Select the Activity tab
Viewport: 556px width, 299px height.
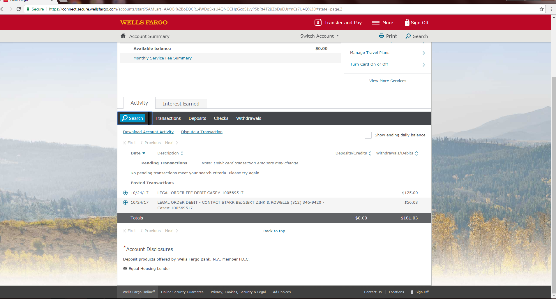[139, 103]
